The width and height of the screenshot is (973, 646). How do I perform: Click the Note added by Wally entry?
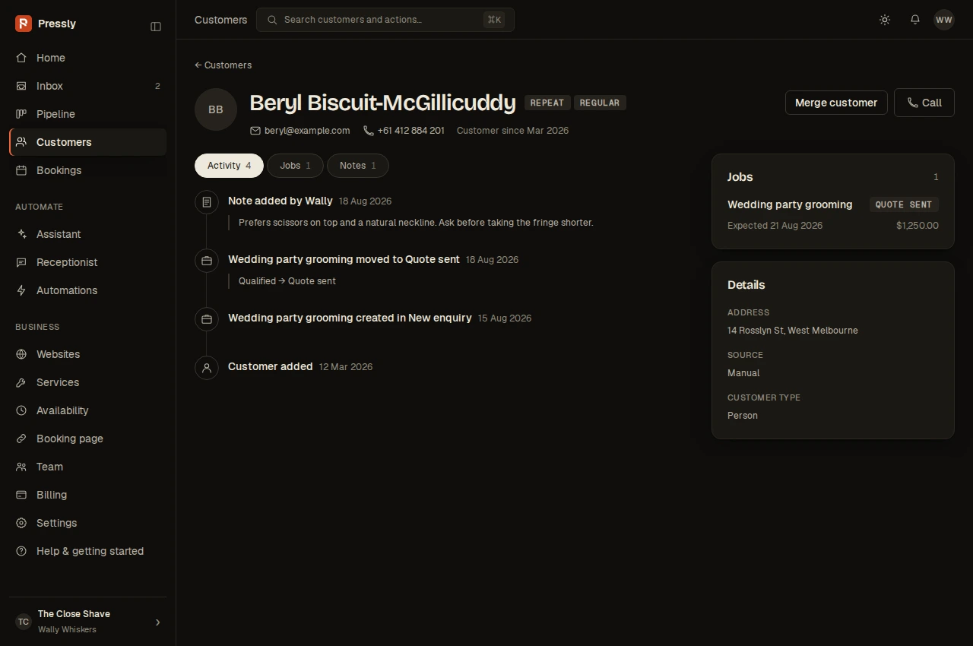(280, 201)
